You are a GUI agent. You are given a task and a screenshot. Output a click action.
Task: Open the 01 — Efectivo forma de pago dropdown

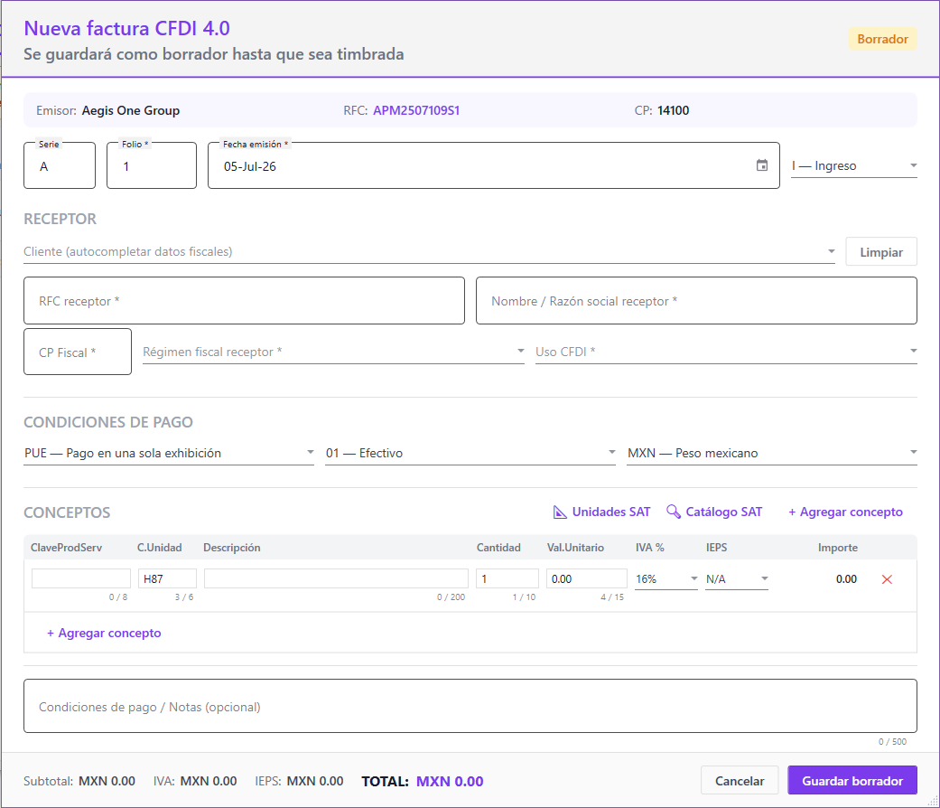click(470, 454)
